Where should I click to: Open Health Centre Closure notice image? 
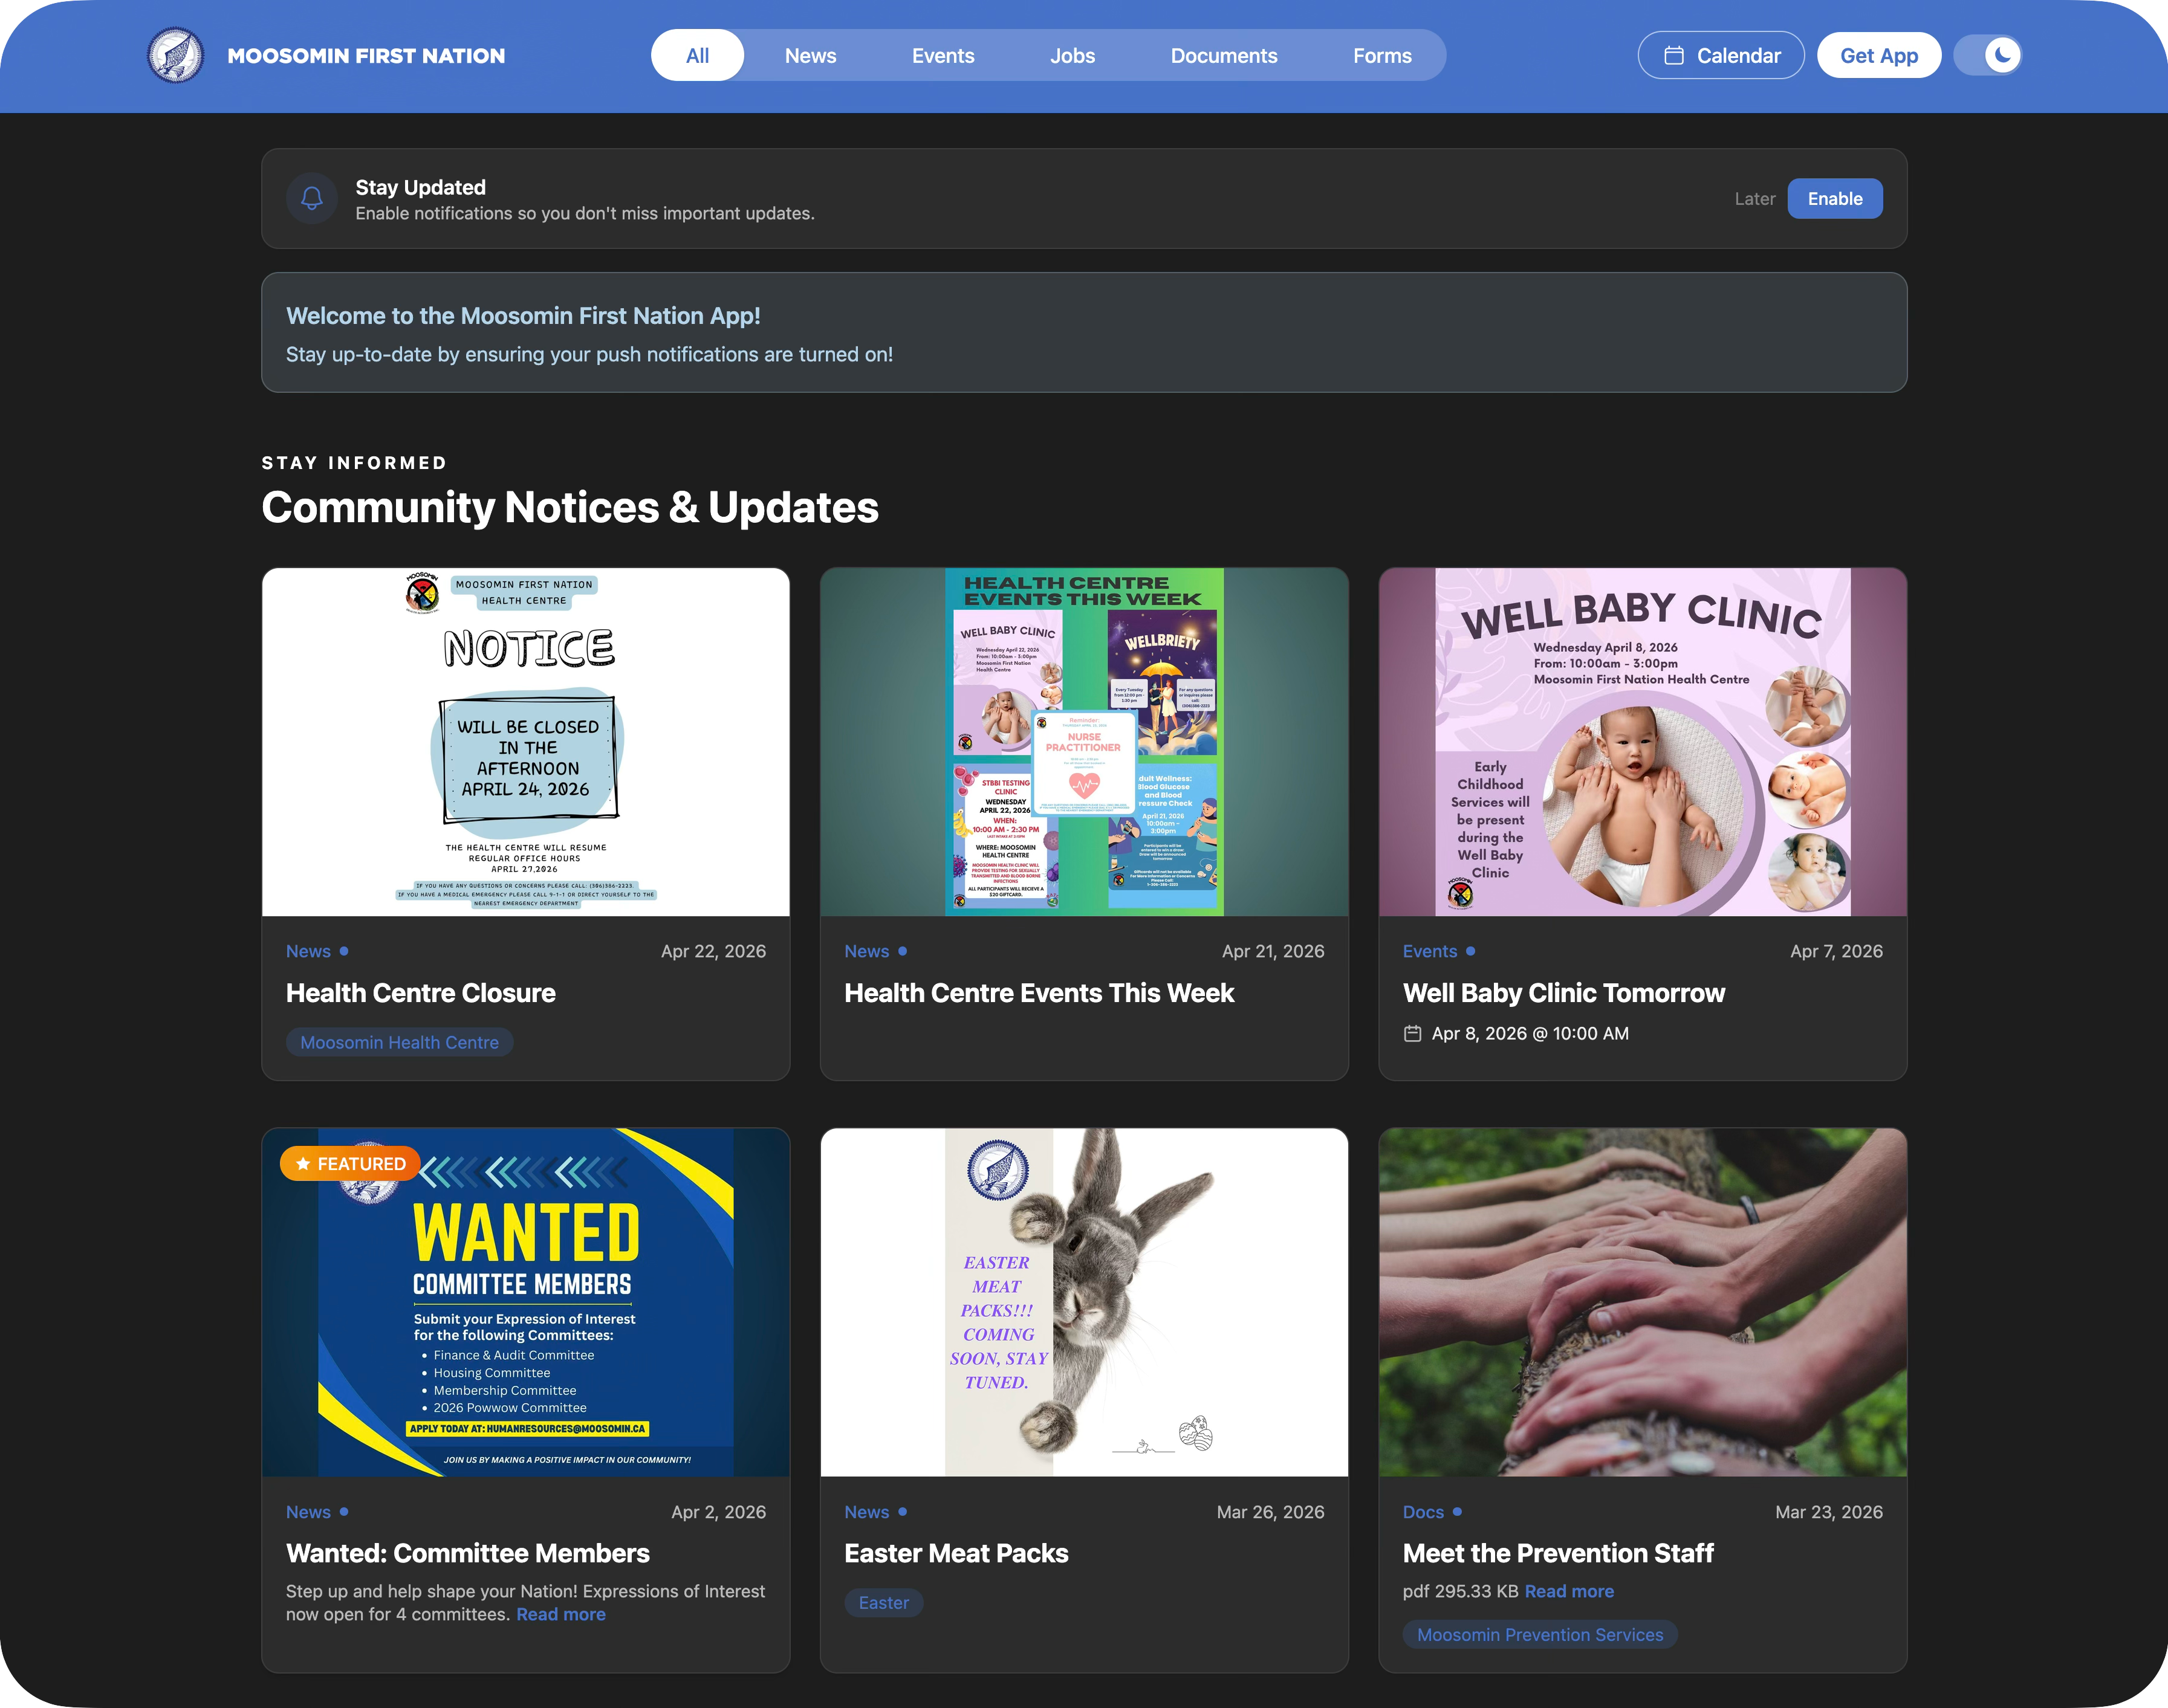click(x=525, y=742)
